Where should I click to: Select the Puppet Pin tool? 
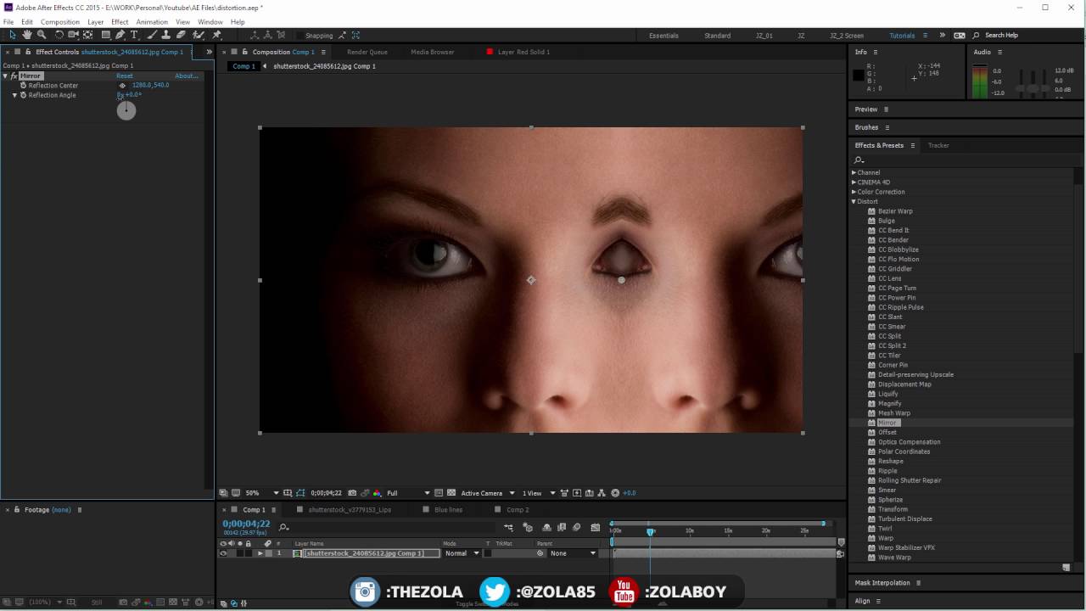(217, 35)
